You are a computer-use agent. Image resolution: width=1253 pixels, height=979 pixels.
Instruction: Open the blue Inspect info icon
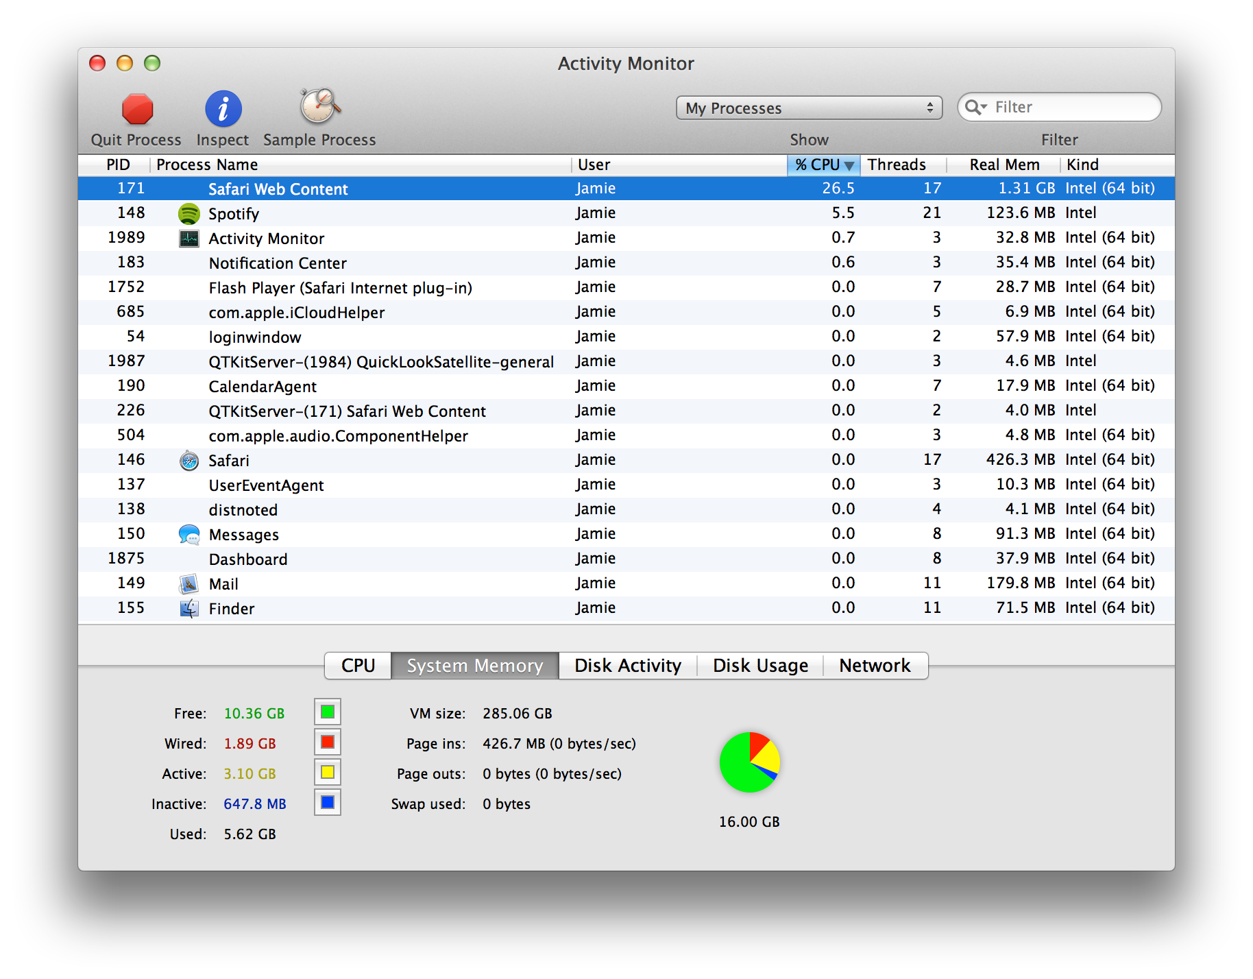(223, 108)
